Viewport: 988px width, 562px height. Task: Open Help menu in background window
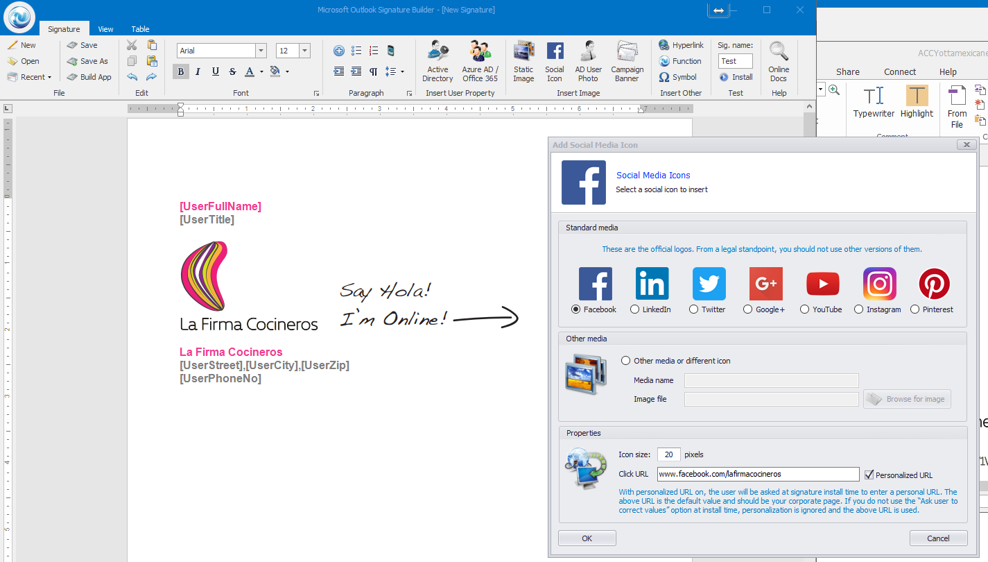pos(948,71)
